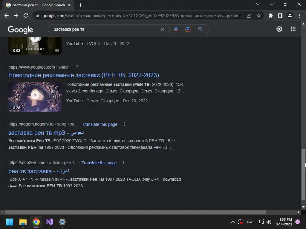Click the sync status tray icon
Image resolution: width=306 pixels, height=229 pixels.
[240, 222]
